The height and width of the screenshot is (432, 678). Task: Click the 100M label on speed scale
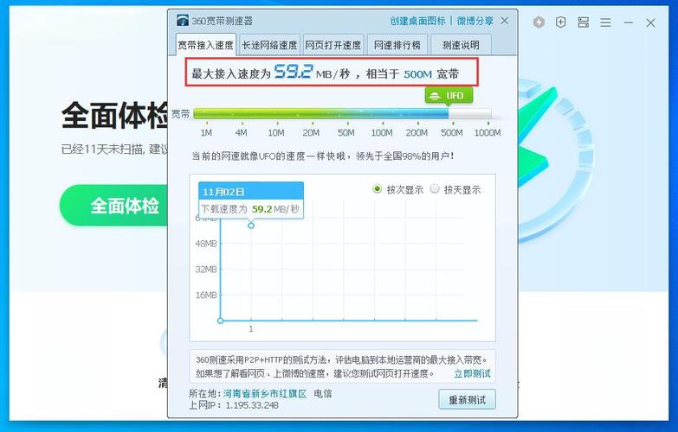coord(381,133)
